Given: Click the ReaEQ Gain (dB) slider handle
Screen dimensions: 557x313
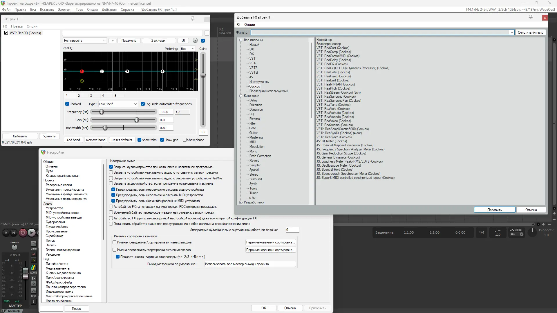Looking at the screenshot, I should pos(137,120).
